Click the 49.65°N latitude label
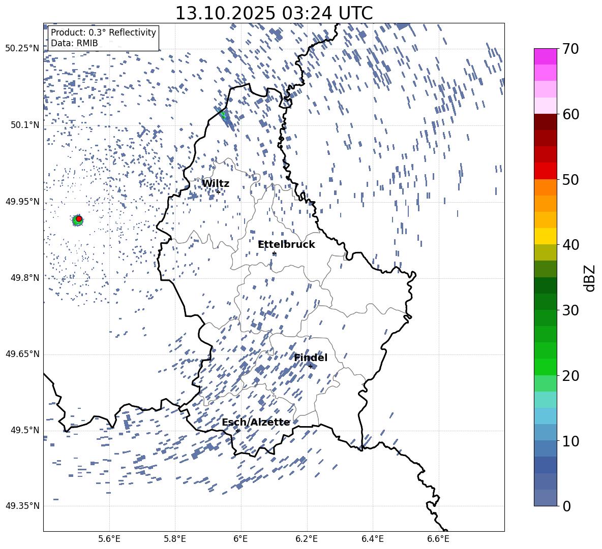This screenshot has height=549, width=602. 22,354
